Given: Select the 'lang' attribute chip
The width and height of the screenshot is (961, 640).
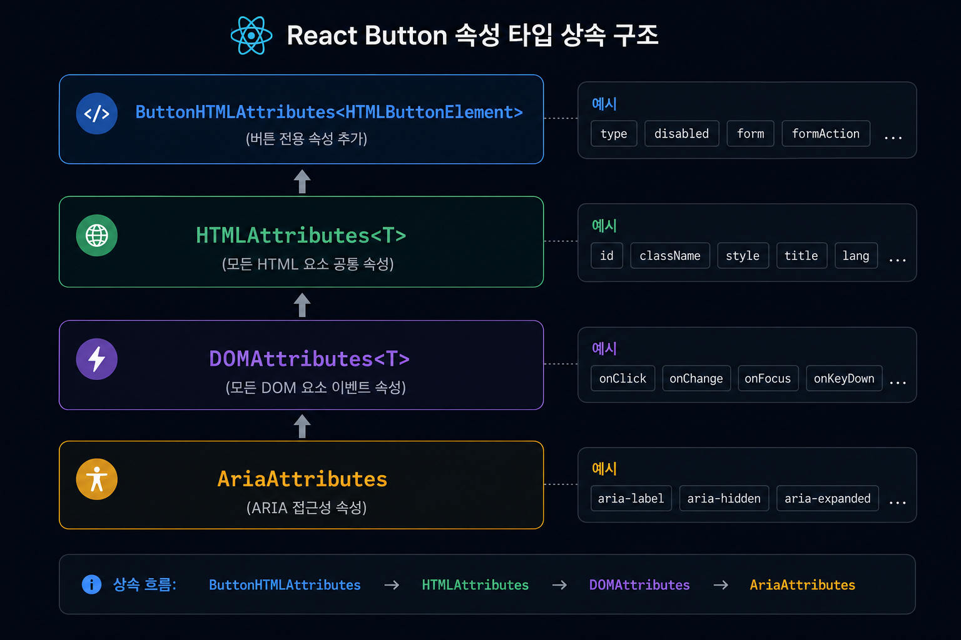Looking at the screenshot, I should pos(856,256).
